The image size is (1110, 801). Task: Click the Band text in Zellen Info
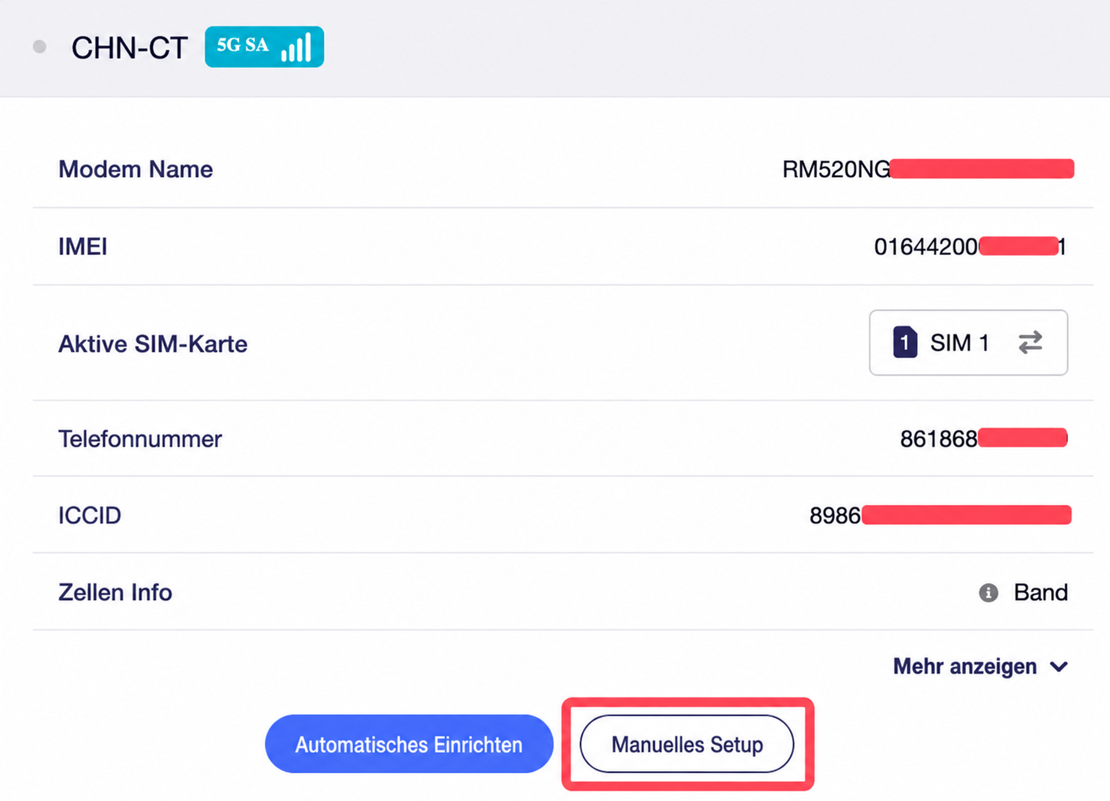coord(1041,592)
